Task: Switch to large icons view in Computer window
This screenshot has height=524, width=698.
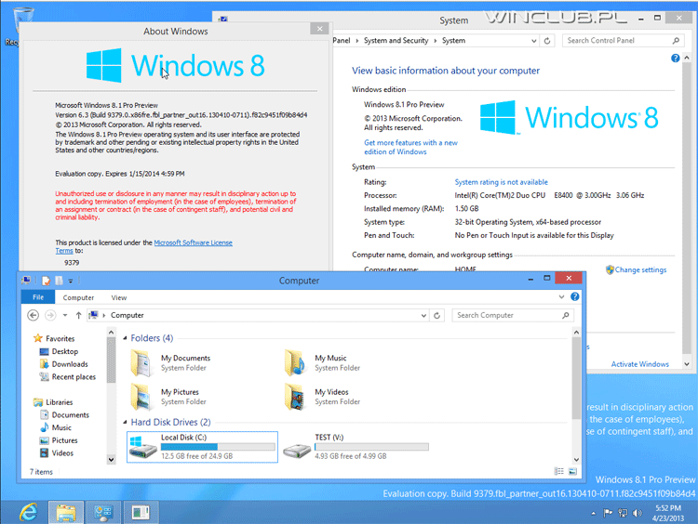Action: coord(573,471)
